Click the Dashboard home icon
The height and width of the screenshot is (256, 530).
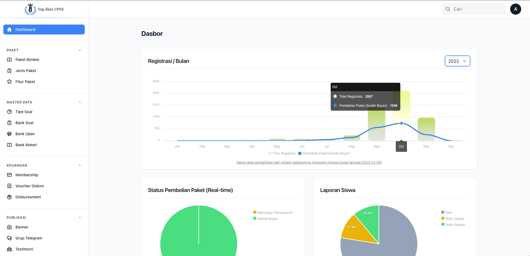point(9,30)
